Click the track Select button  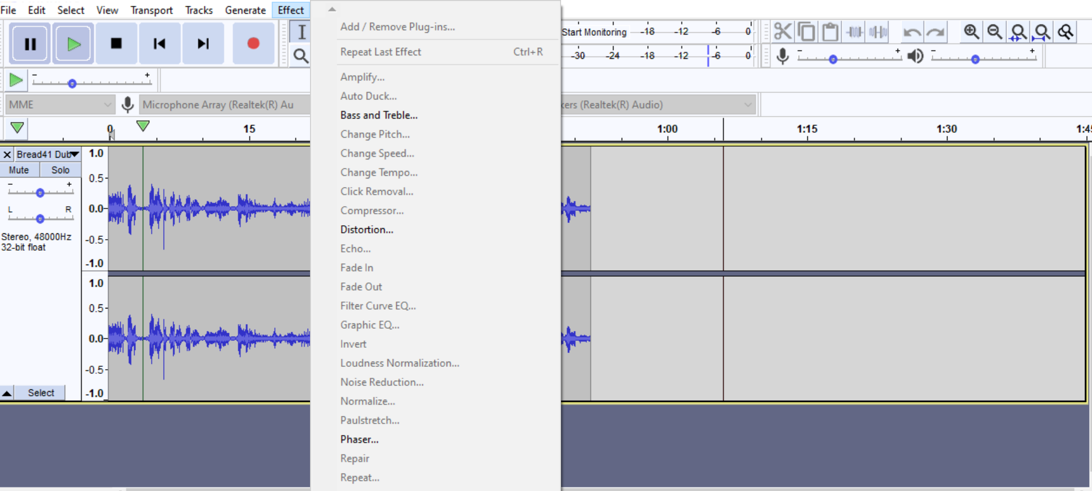40,393
